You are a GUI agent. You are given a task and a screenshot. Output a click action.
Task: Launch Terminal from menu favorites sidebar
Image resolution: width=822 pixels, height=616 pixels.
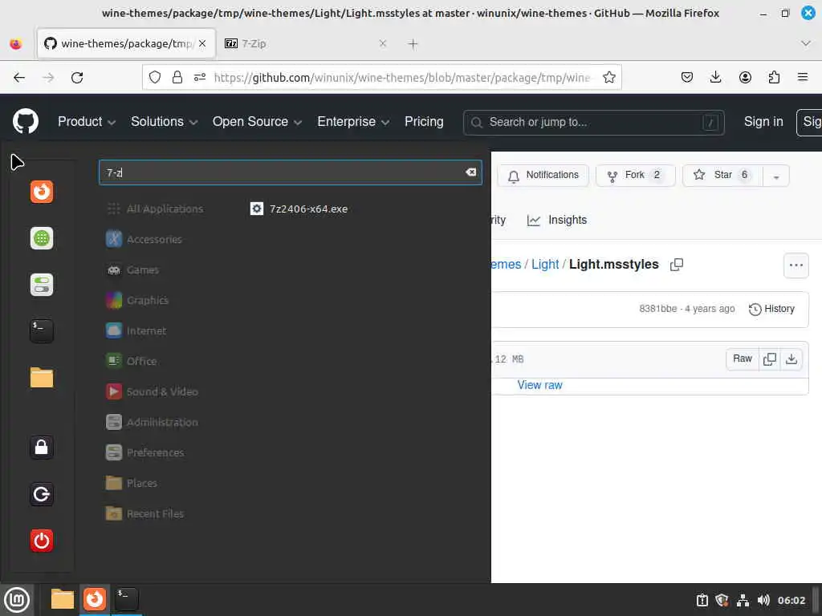pyautogui.click(x=42, y=331)
